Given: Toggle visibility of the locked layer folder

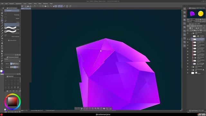Looking at the screenshot, I should tap(188, 70).
